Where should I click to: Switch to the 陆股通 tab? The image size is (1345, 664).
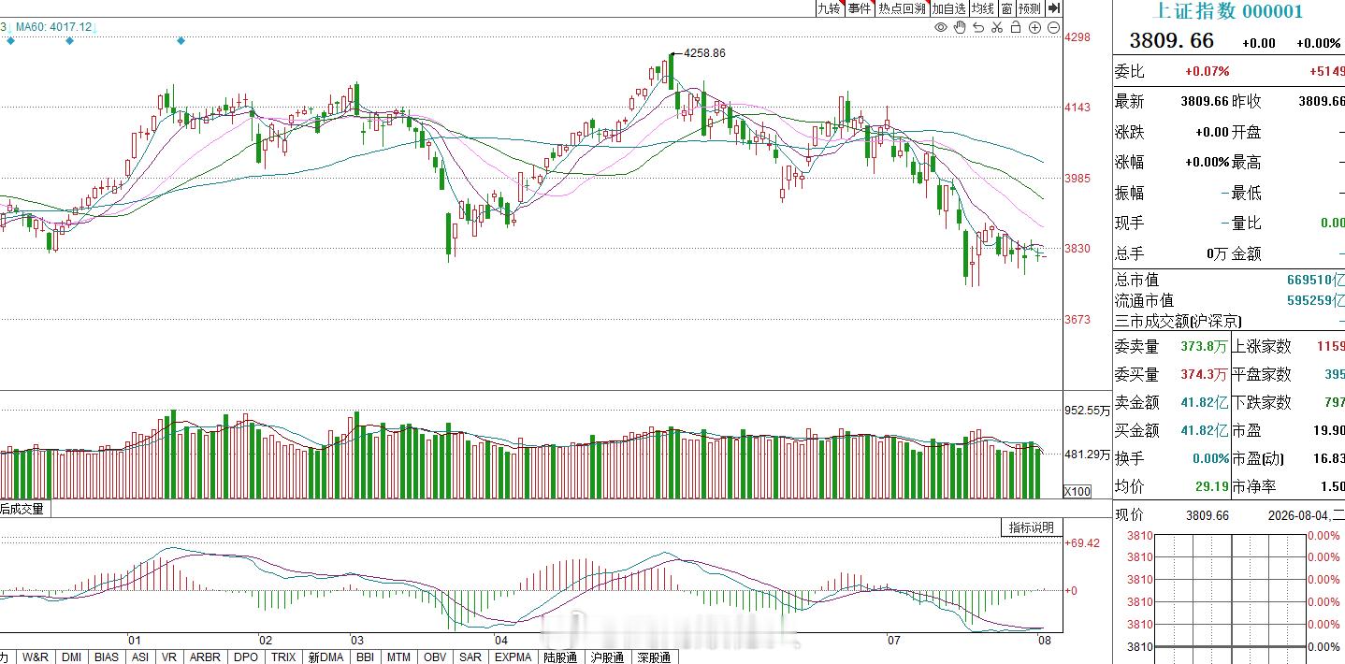click(x=560, y=657)
